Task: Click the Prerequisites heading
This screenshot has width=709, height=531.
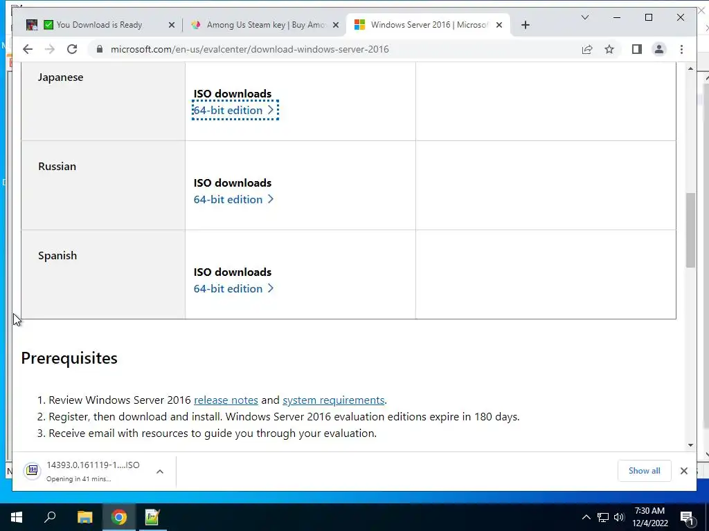Action: (69, 358)
